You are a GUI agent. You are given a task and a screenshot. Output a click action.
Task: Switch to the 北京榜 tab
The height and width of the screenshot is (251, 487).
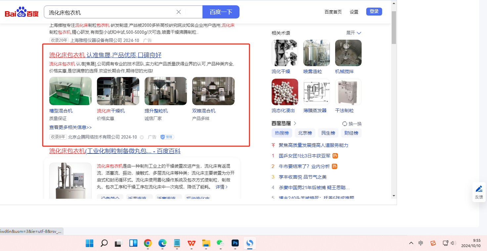pyautogui.click(x=305, y=133)
